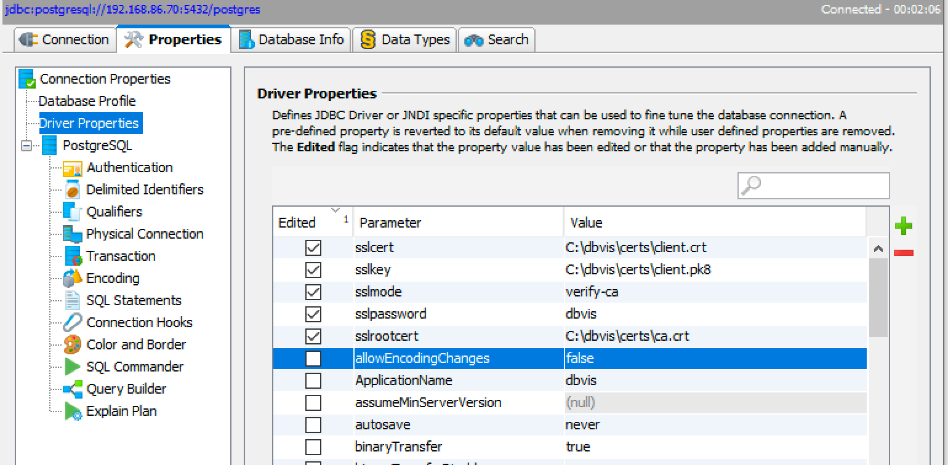This screenshot has height=465, width=948.
Task: Check the Edited checkbox for ApplicationName
Action: coord(313,381)
